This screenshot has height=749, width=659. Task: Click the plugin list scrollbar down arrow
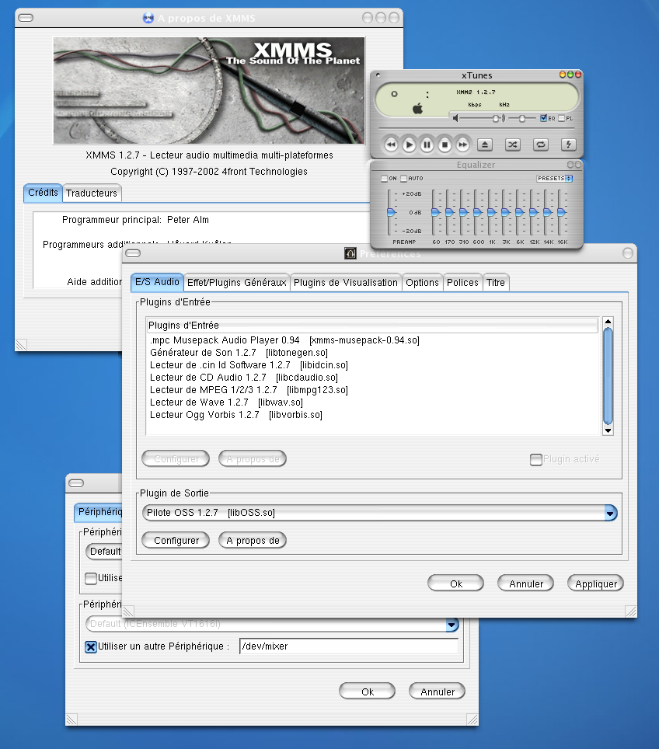click(608, 430)
